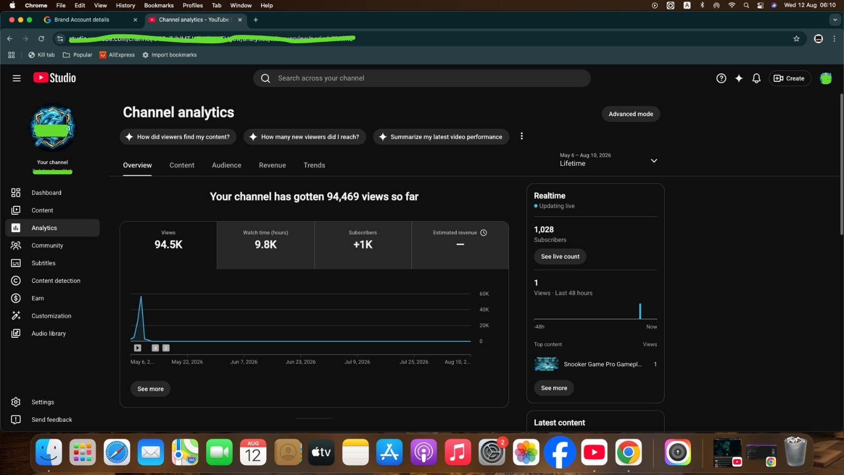Viewport: 844px width, 475px height.
Task: Switch to Brand Account details browser tab
Action: click(x=91, y=20)
